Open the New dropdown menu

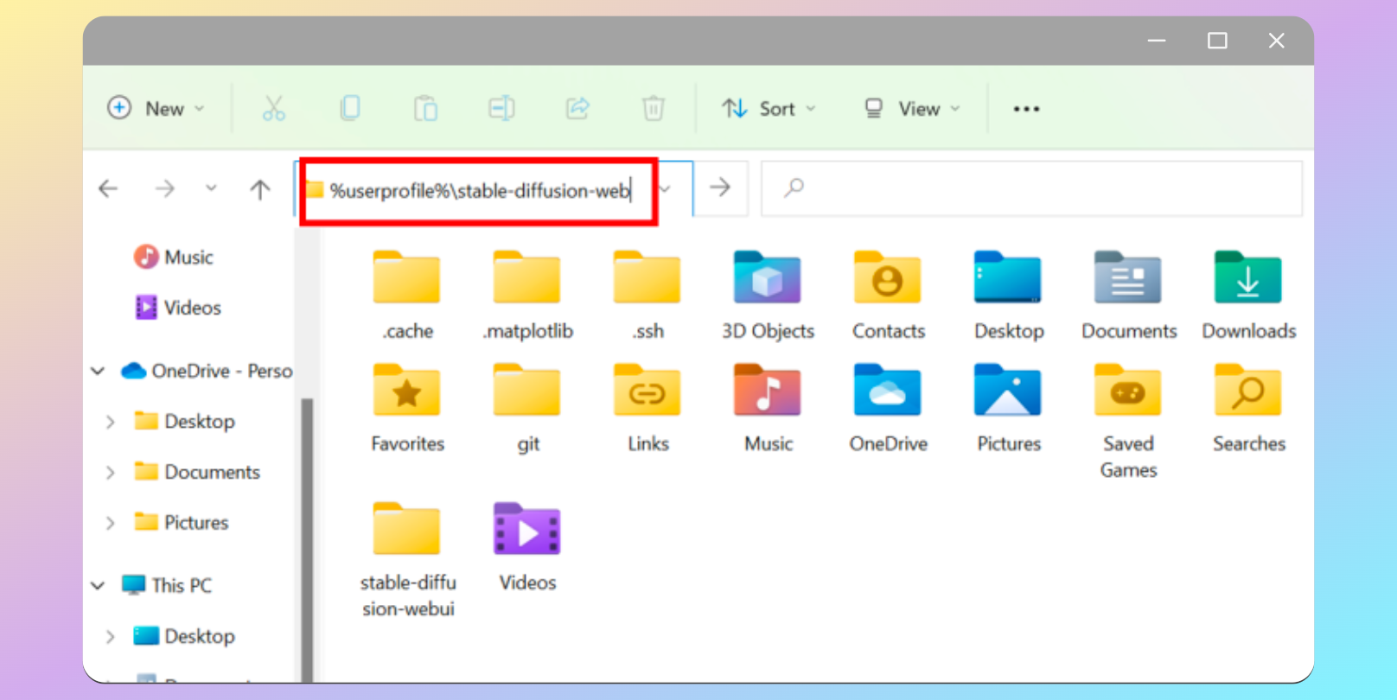(x=156, y=108)
